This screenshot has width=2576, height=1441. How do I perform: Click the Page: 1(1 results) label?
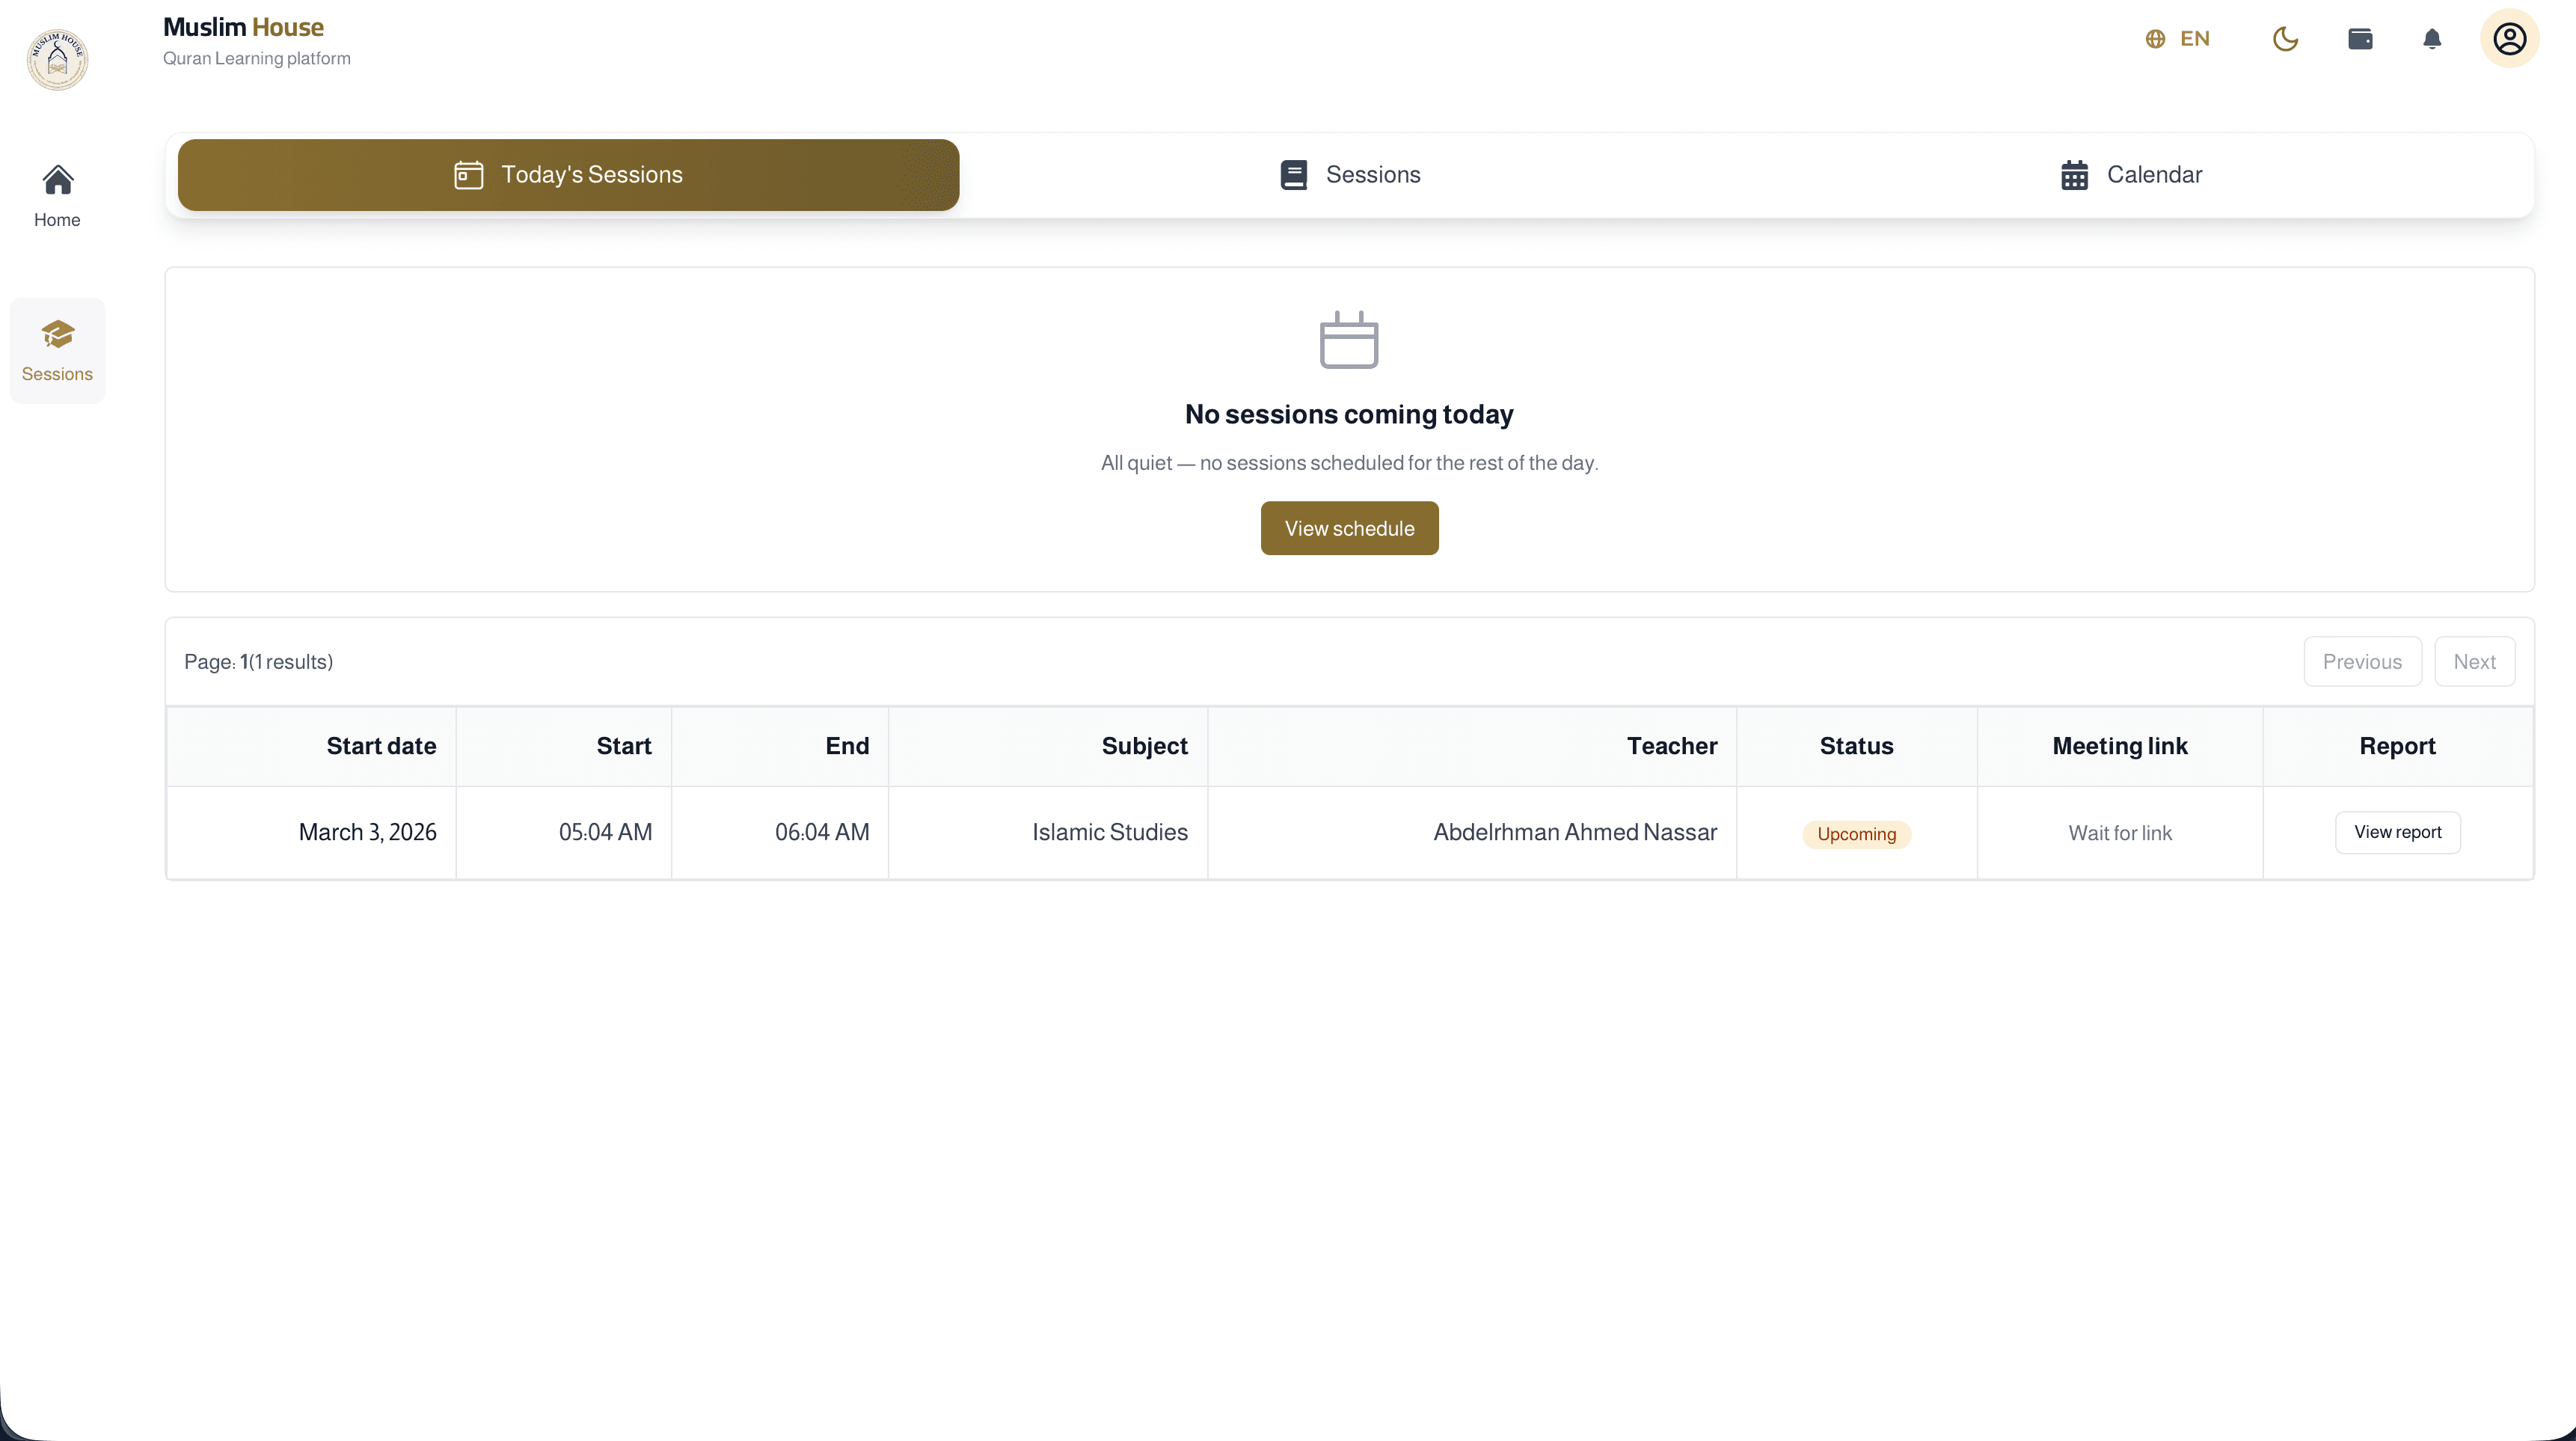tap(258, 662)
